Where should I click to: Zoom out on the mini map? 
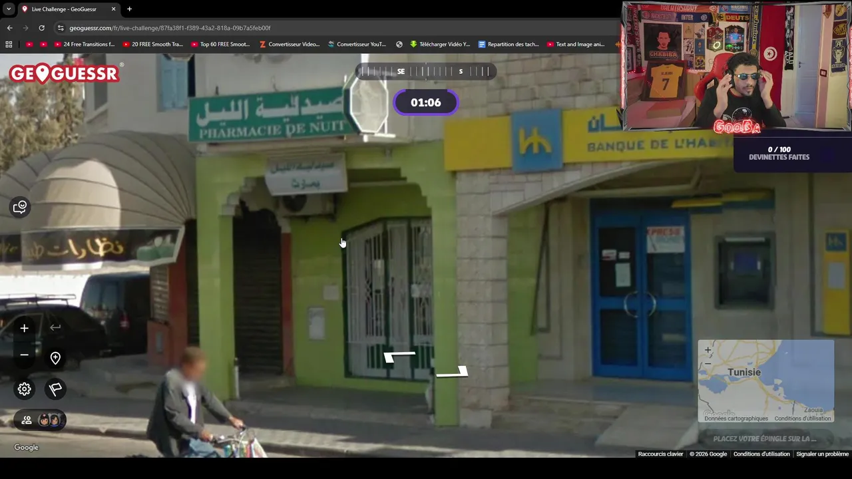[x=708, y=363]
